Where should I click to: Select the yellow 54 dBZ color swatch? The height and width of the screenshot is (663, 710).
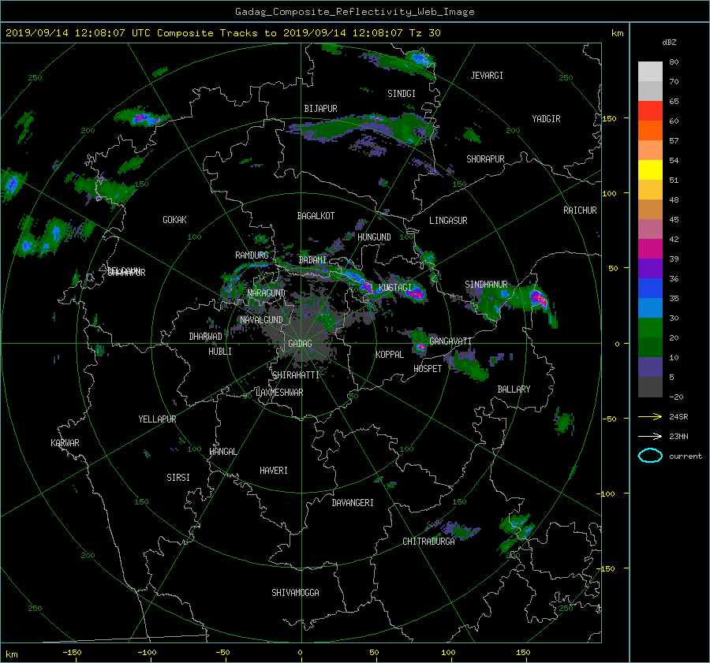(x=650, y=169)
